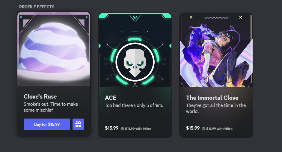The height and width of the screenshot is (152, 282).
Task: Click the 'Too bad there's only 5 of 'em' description
Action: [x=134, y=105]
